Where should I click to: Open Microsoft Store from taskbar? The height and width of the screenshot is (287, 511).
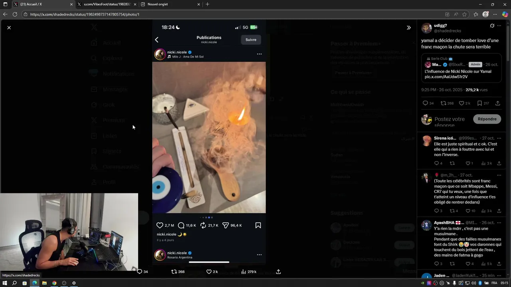coord(24,283)
